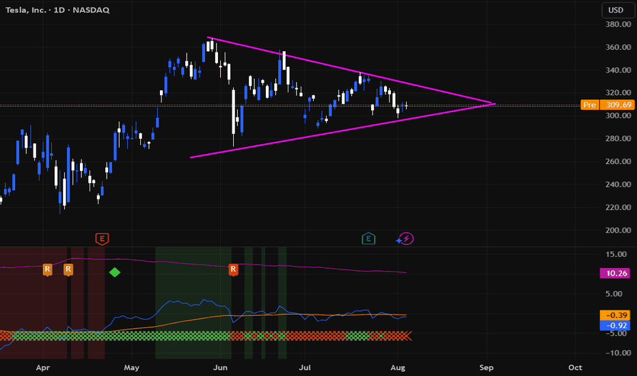Screen dimensions: 637x376
Task: Click the orange -0.39 indicator value
Action: pos(615,315)
